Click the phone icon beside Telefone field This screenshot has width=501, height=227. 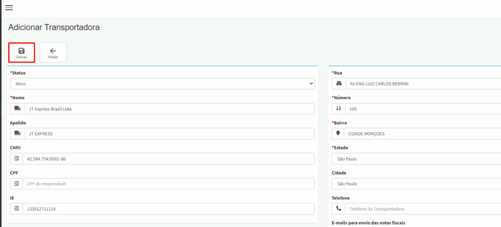[x=339, y=209]
